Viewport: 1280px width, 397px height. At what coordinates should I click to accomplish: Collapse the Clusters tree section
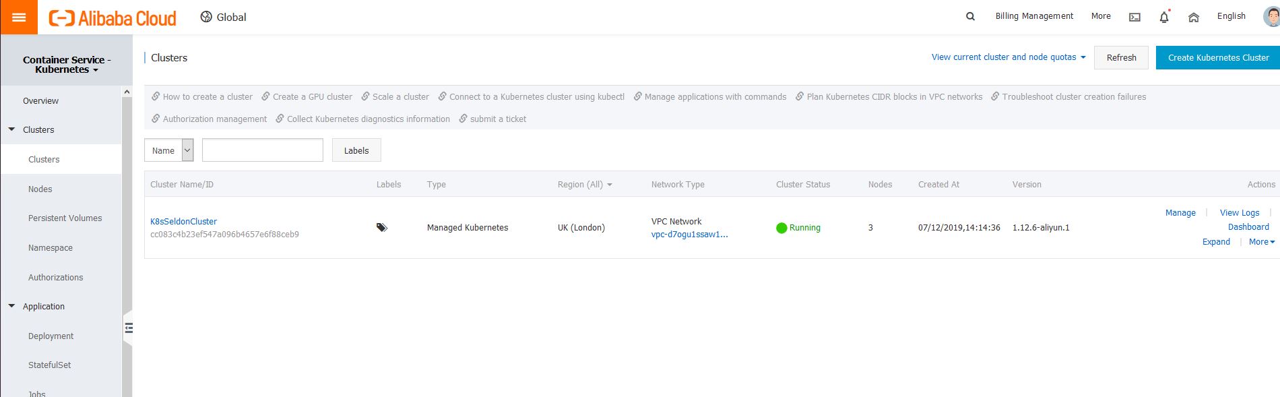pos(11,129)
